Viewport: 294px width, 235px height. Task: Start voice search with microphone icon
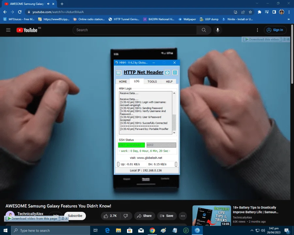coord(218,30)
